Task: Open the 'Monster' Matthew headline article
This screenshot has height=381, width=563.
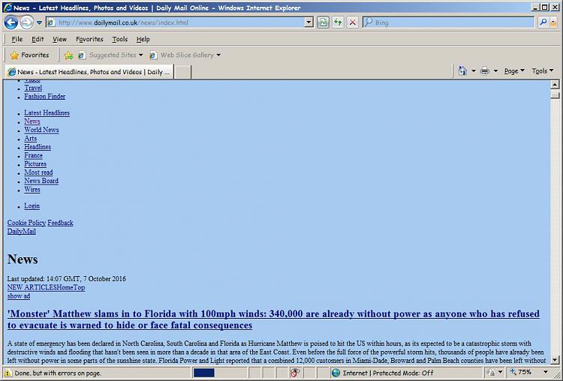Action: (x=273, y=319)
